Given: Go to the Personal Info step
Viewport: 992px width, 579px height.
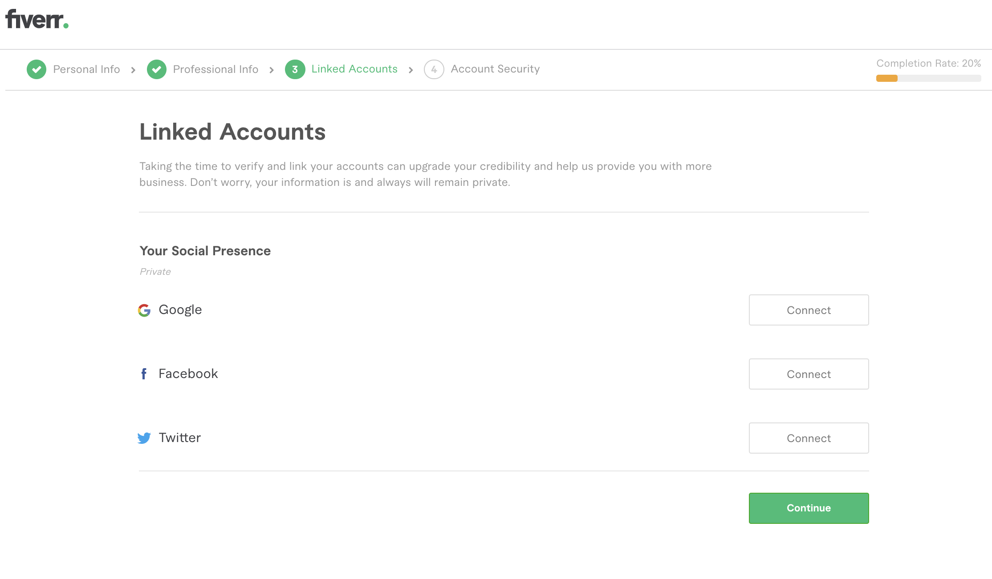Looking at the screenshot, I should pos(86,69).
